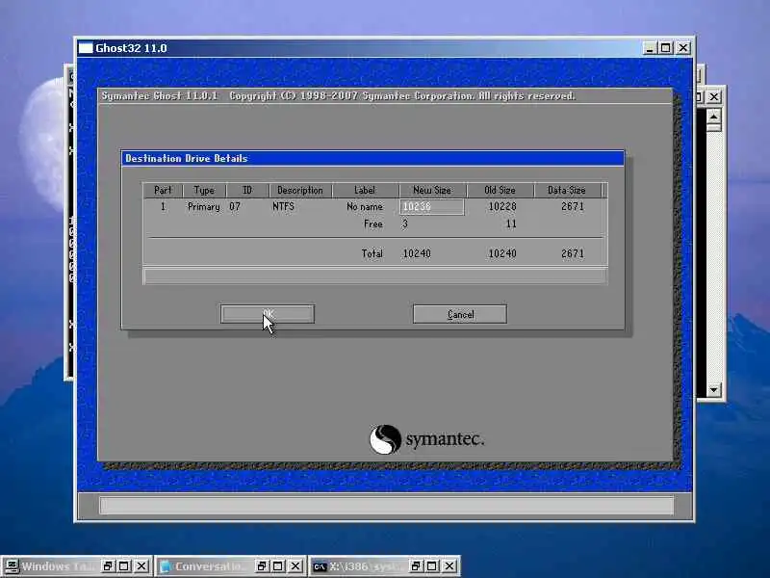The width and height of the screenshot is (770, 578).
Task: Close the minimized X:\i386 console window
Action: pyautogui.click(x=449, y=565)
